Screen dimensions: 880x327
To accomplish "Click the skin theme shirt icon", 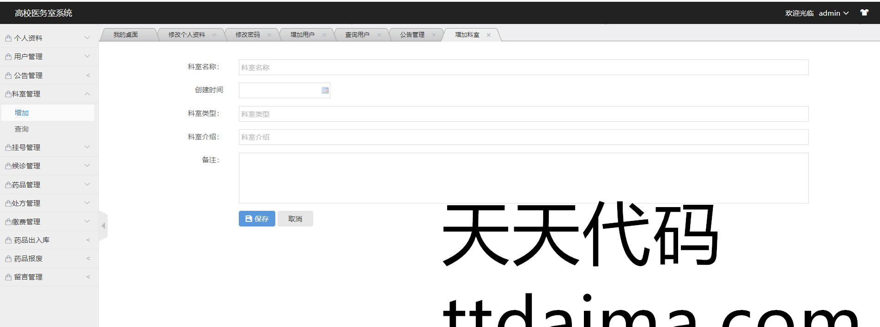I will (864, 12).
